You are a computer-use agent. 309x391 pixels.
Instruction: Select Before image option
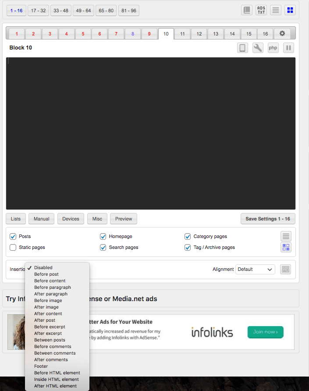(x=57, y=300)
